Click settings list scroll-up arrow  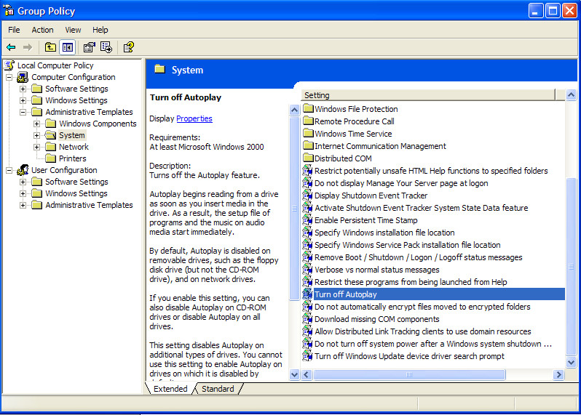(x=571, y=95)
